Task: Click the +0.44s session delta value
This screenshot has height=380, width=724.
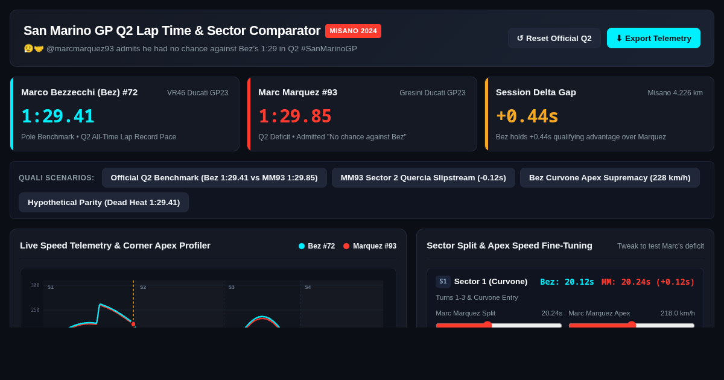Action: pos(527,116)
